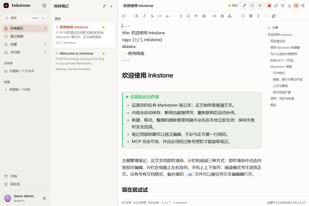309x206 pixels.
Task: Toggle the outline side panel
Action: (296, 6)
